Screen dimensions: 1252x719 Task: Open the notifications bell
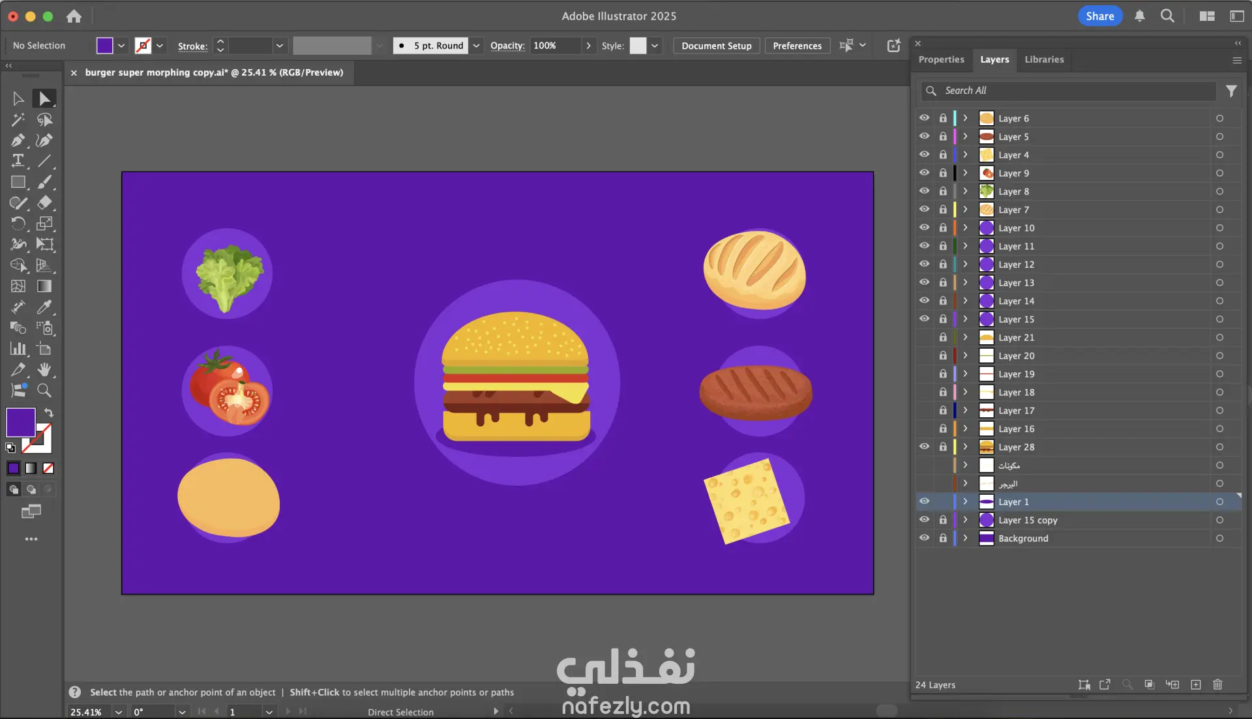tap(1139, 16)
